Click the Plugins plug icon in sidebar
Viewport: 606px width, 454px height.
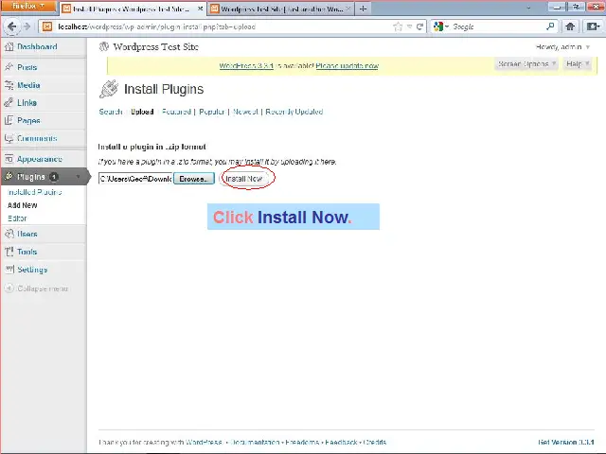point(9,177)
